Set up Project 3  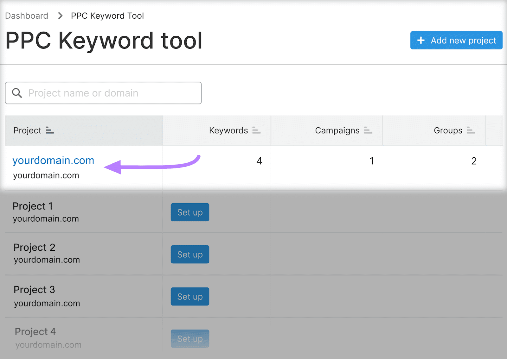click(x=190, y=297)
